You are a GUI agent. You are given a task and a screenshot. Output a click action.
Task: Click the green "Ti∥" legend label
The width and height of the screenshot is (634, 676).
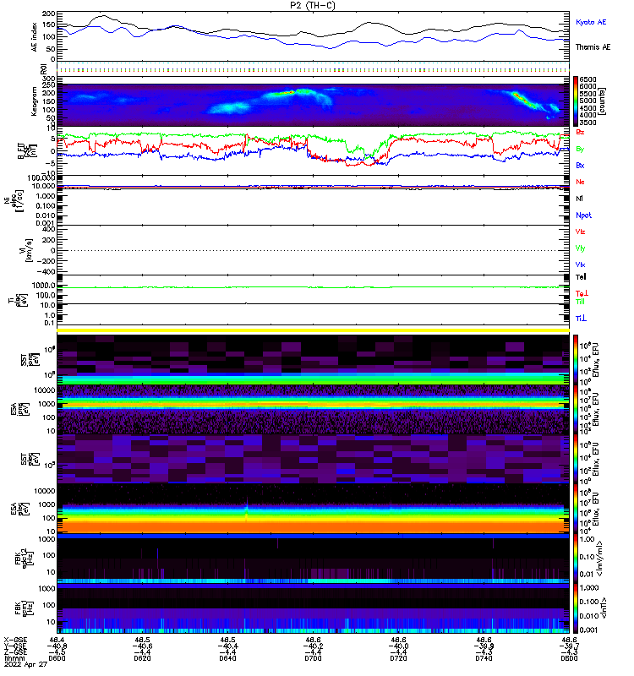click(580, 302)
